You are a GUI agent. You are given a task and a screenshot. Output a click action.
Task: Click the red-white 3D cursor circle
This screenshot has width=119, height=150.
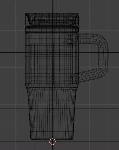52,142
